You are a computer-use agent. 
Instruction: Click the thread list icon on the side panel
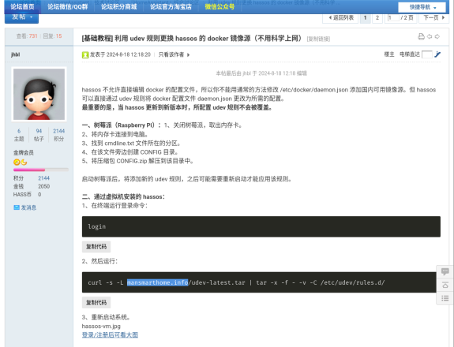coord(445,298)
